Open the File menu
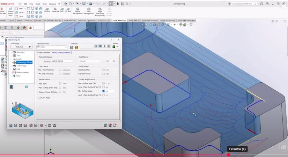Image resolution: width=288 pixels, height=157 pixels. click(x=20, y=4)
